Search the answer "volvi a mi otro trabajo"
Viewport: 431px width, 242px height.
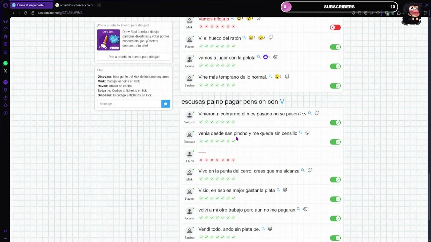click(298, 209)
